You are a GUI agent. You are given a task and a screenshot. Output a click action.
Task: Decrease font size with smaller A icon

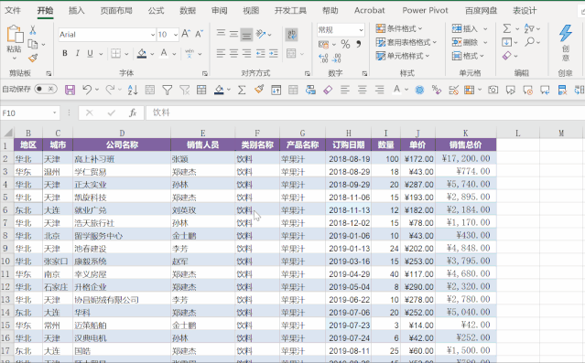coord(199,34)
